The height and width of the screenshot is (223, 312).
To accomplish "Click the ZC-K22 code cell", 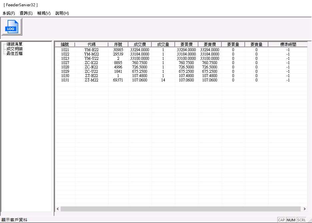I will pyautogui.click(x=92, y=63).
